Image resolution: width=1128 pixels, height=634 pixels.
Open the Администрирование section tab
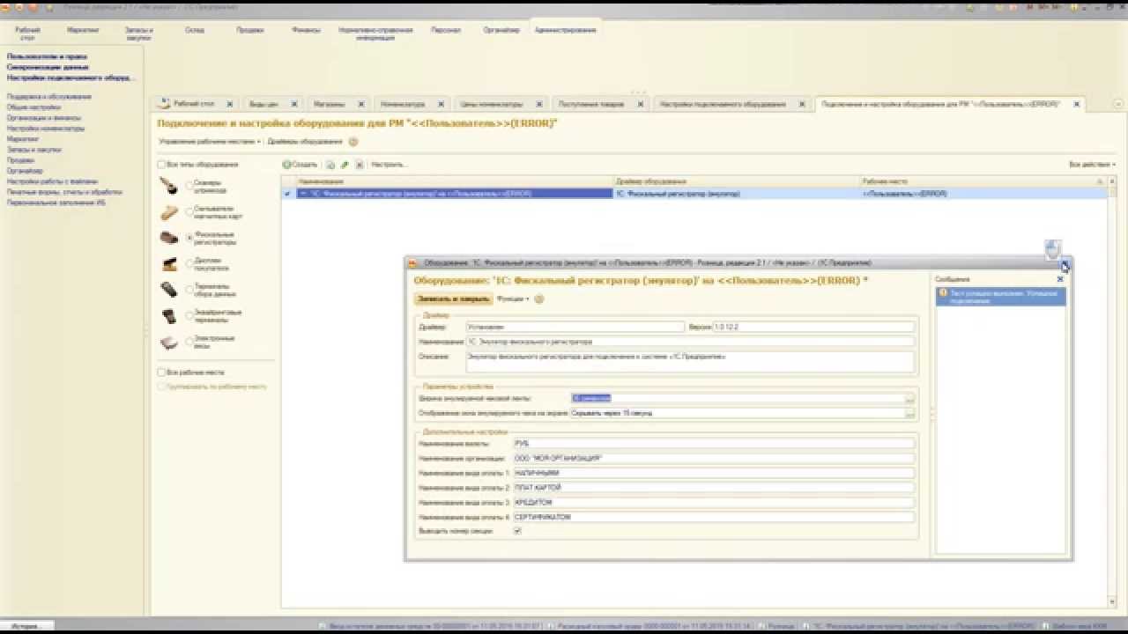565,30
